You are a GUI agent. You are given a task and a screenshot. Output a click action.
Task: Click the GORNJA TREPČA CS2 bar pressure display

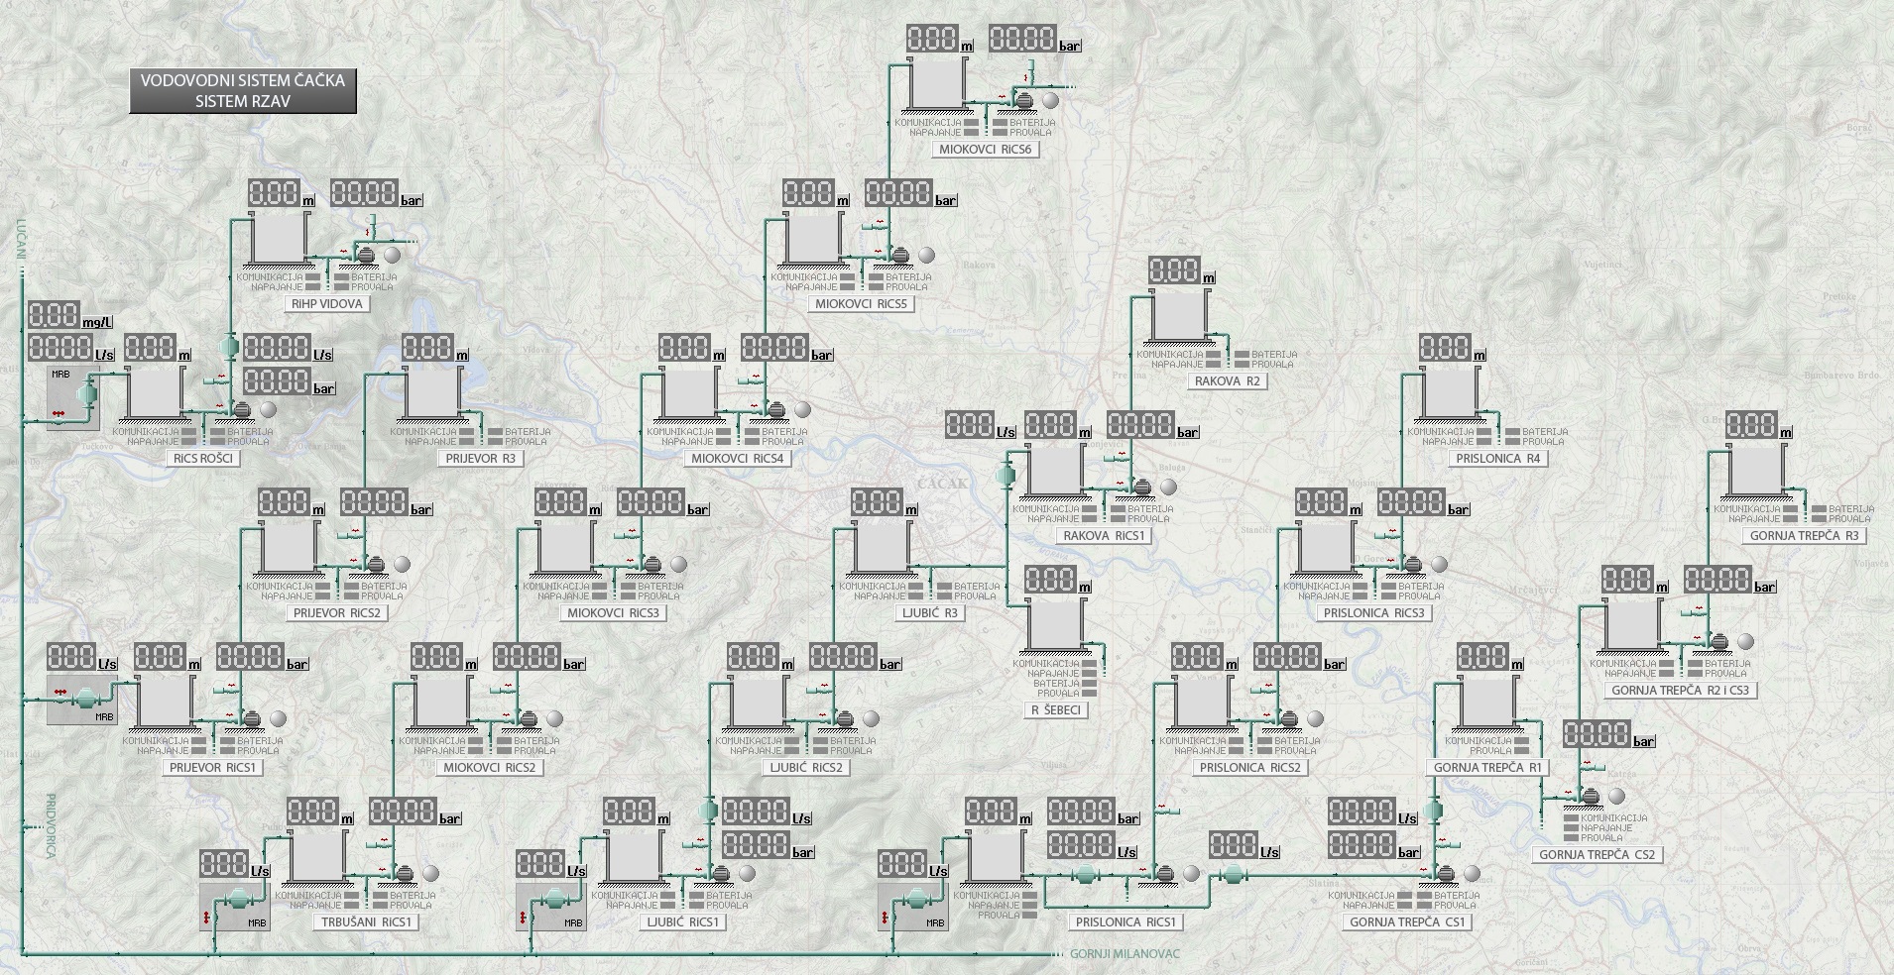(x=1597, y=734)
